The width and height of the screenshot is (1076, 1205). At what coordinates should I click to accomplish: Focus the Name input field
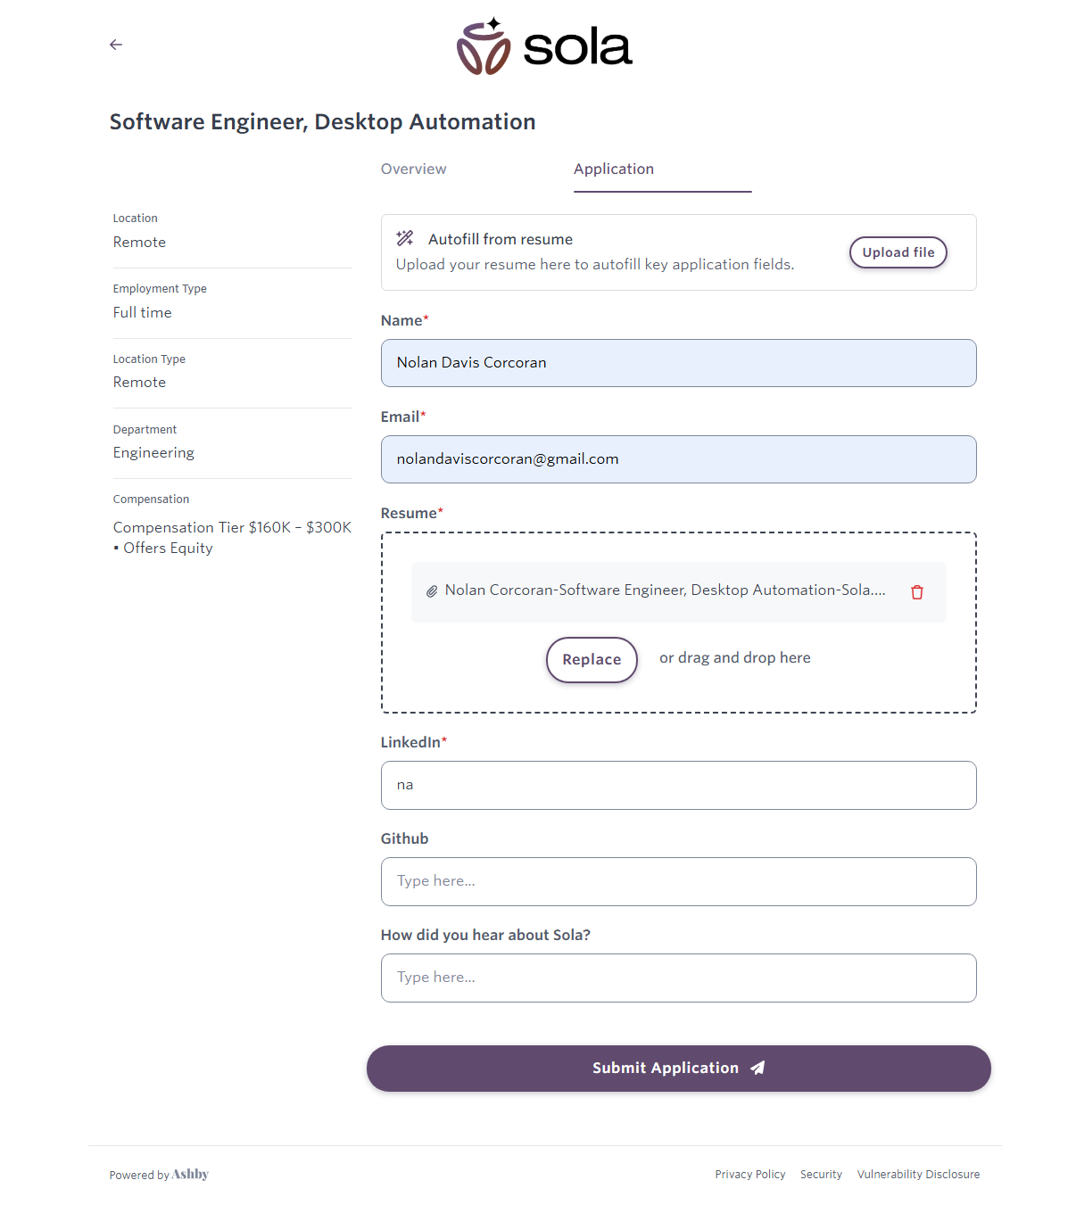coord(678,363)
